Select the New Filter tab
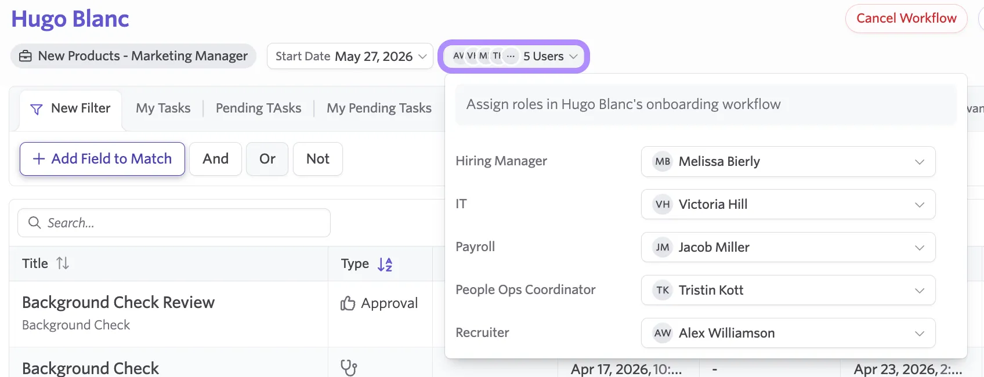 (x=70, y=109)
